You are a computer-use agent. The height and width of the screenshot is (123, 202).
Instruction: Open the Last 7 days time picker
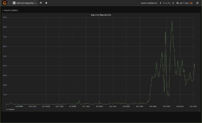point(184,3)
